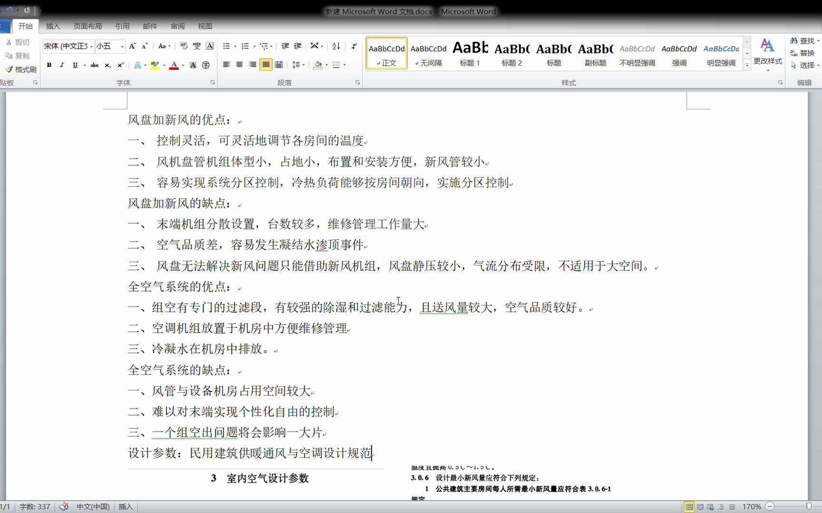The height and width of the screenshot is (513, 822).
Task: Switch to Full Screen Reading view
Action: pos(700,507)
